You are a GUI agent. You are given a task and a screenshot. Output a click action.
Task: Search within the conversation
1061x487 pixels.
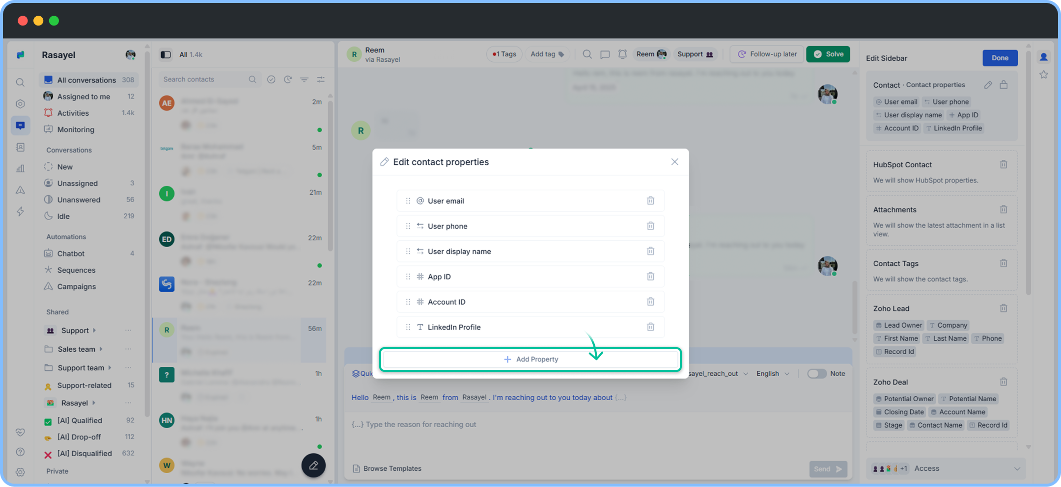tap(587, 54)
